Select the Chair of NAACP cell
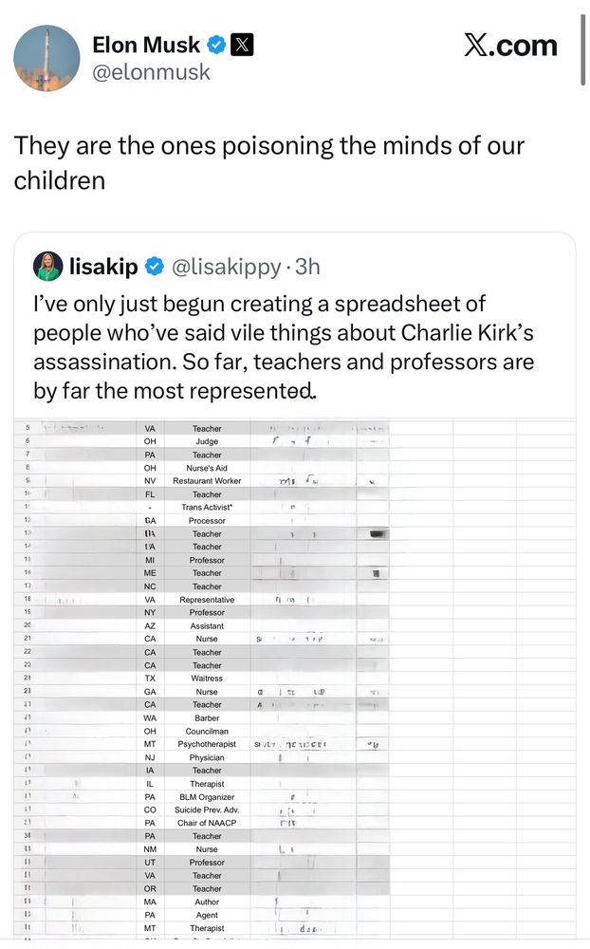The width and height of the screenshot is (590, 949). 207,823
